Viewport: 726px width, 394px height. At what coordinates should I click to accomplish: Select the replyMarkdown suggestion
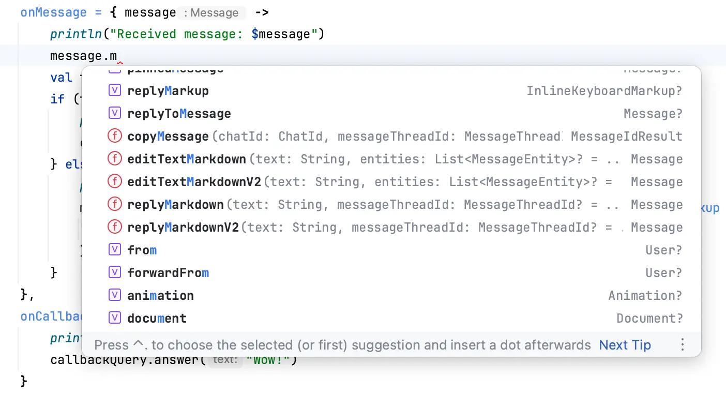coord(175,204)
